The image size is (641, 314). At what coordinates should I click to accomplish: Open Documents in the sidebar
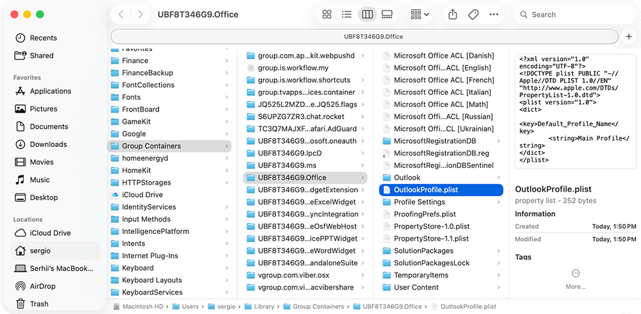(x=55, y=127)
